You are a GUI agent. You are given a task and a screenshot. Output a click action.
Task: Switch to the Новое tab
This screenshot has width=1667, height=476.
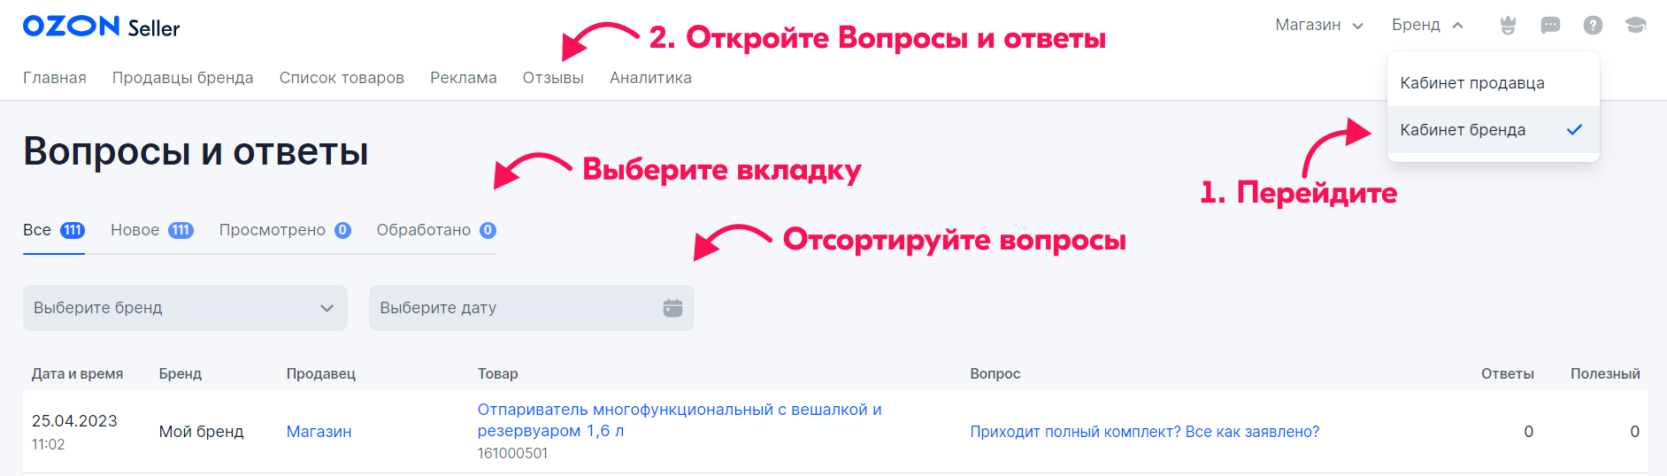pos(151,230)
